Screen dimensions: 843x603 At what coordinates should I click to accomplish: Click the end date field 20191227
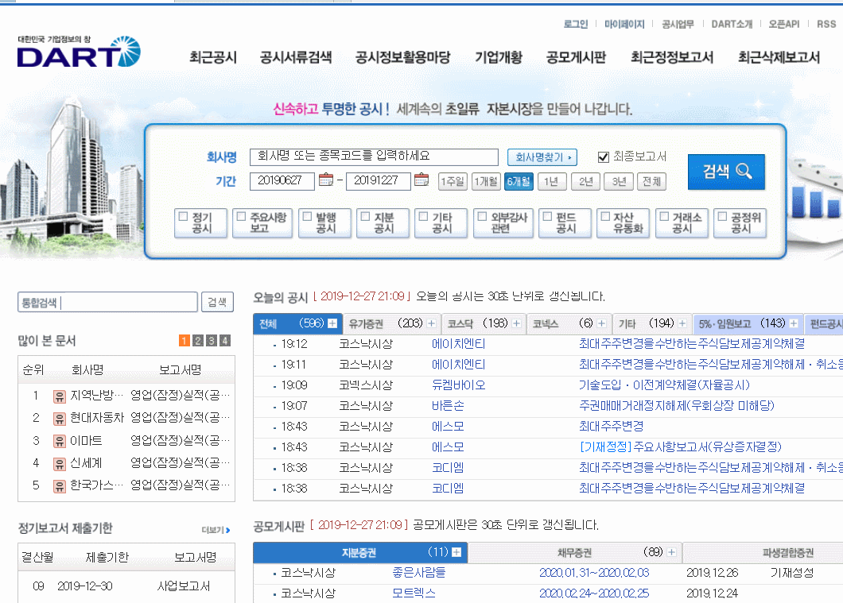coord(379,181)
